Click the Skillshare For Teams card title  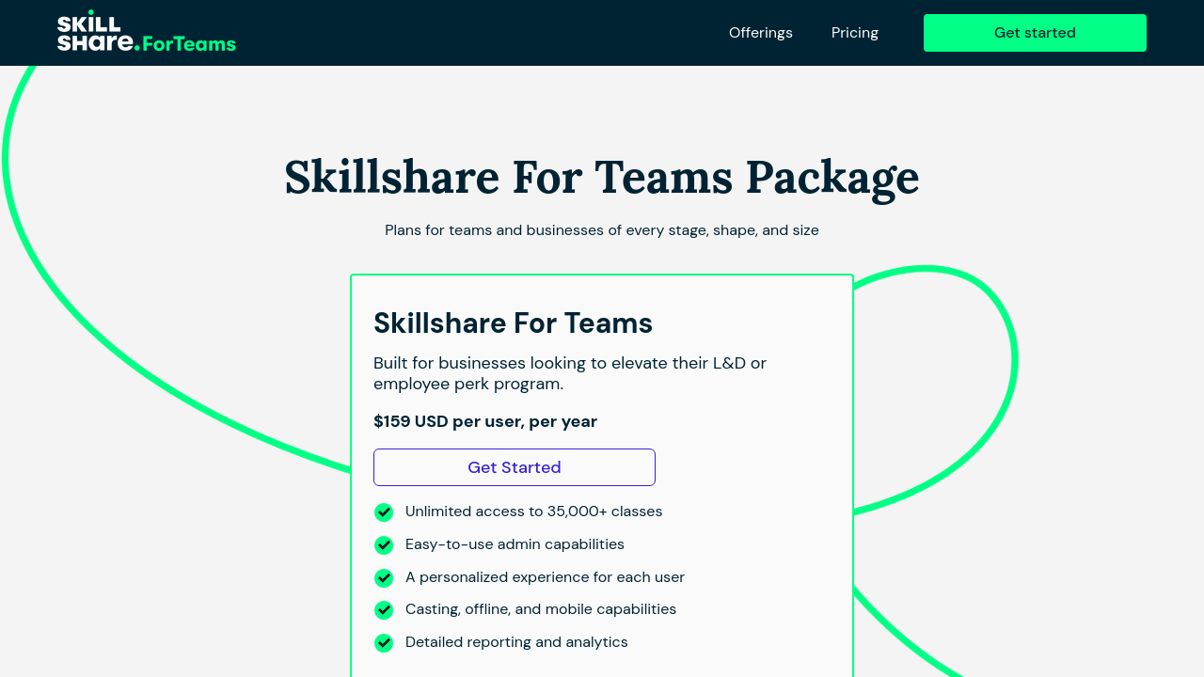point(513,323)
